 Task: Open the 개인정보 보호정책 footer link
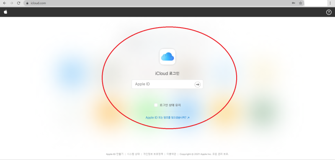coord(153,154)
